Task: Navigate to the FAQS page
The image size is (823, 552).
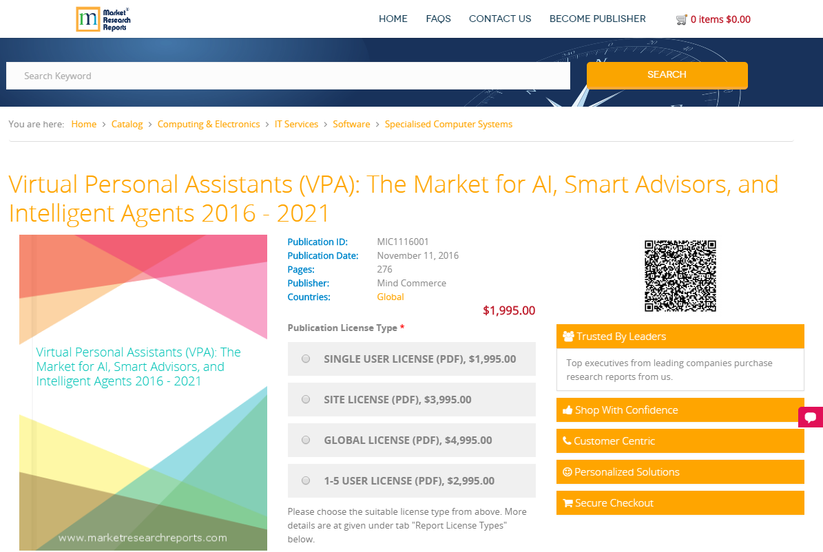Action: 438,19
